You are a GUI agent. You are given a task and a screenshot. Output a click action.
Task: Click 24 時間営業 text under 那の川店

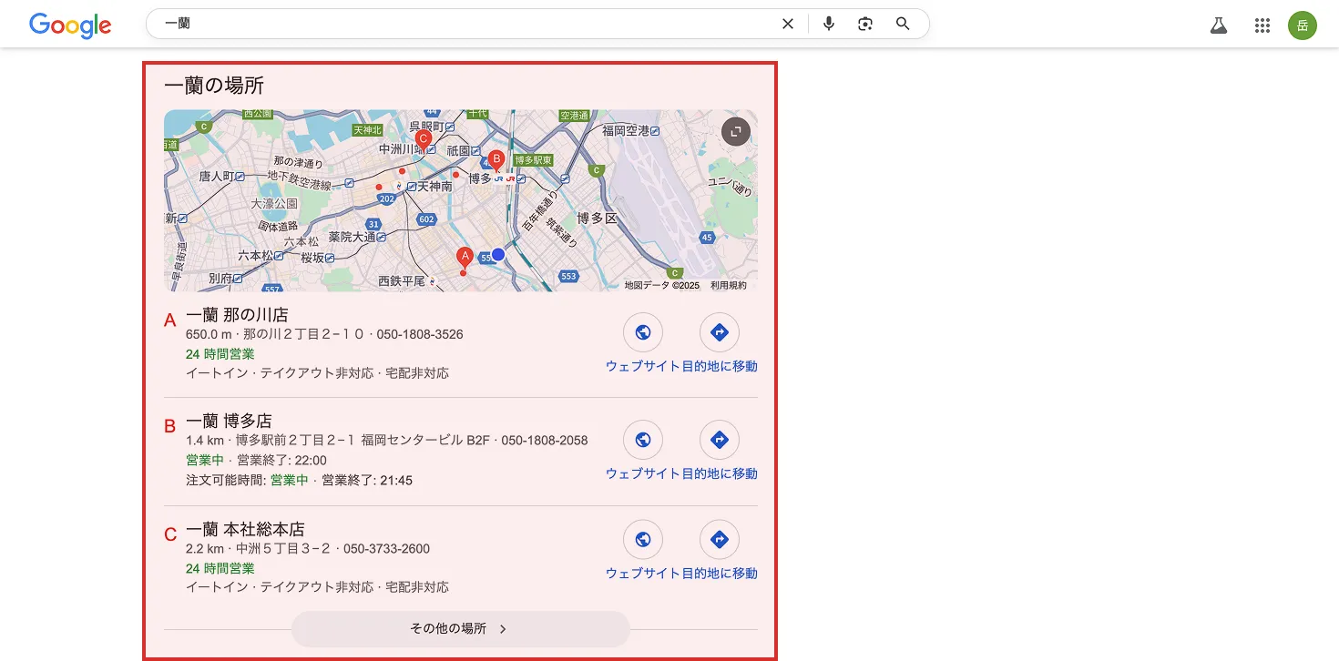click(220, 353)
